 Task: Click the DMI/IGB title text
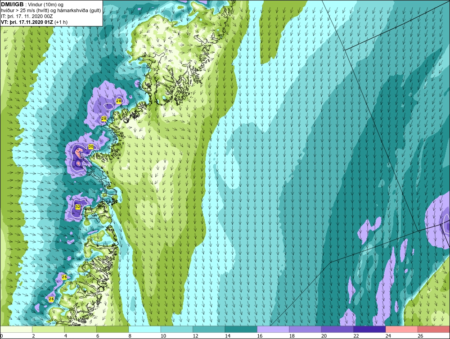12,5
